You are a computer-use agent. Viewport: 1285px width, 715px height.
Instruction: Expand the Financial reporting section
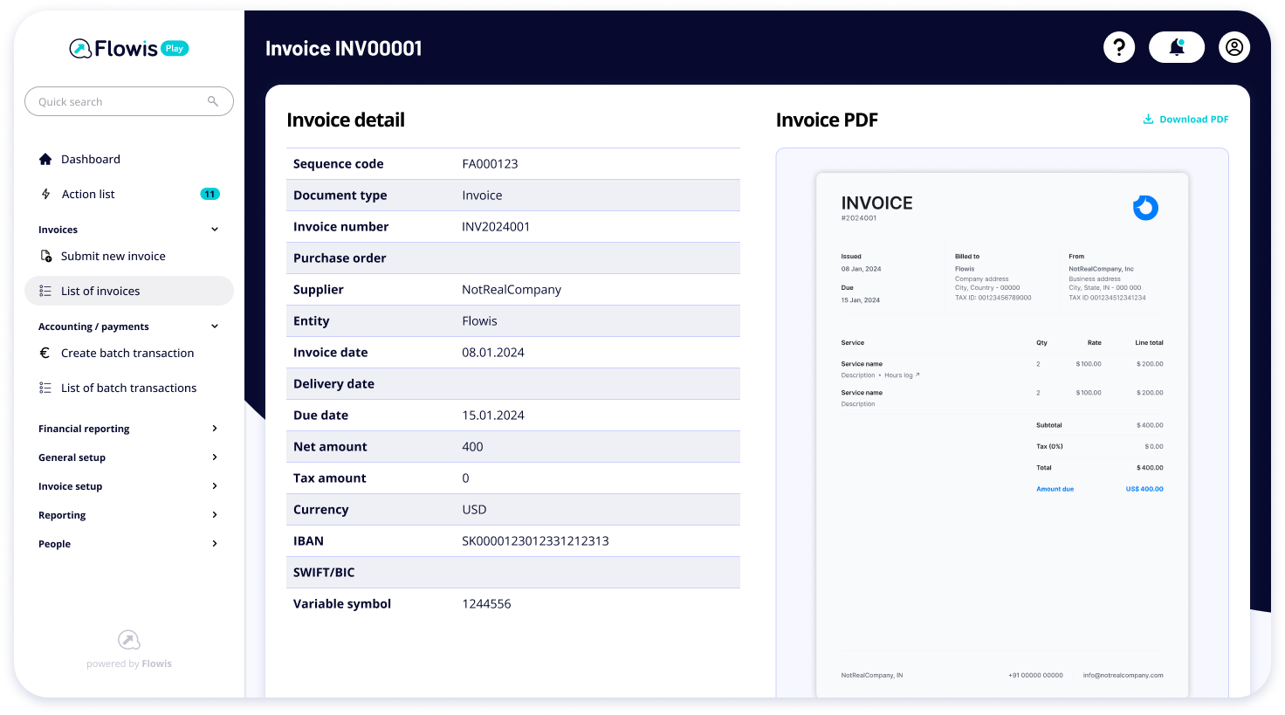(x=129, y=429)
